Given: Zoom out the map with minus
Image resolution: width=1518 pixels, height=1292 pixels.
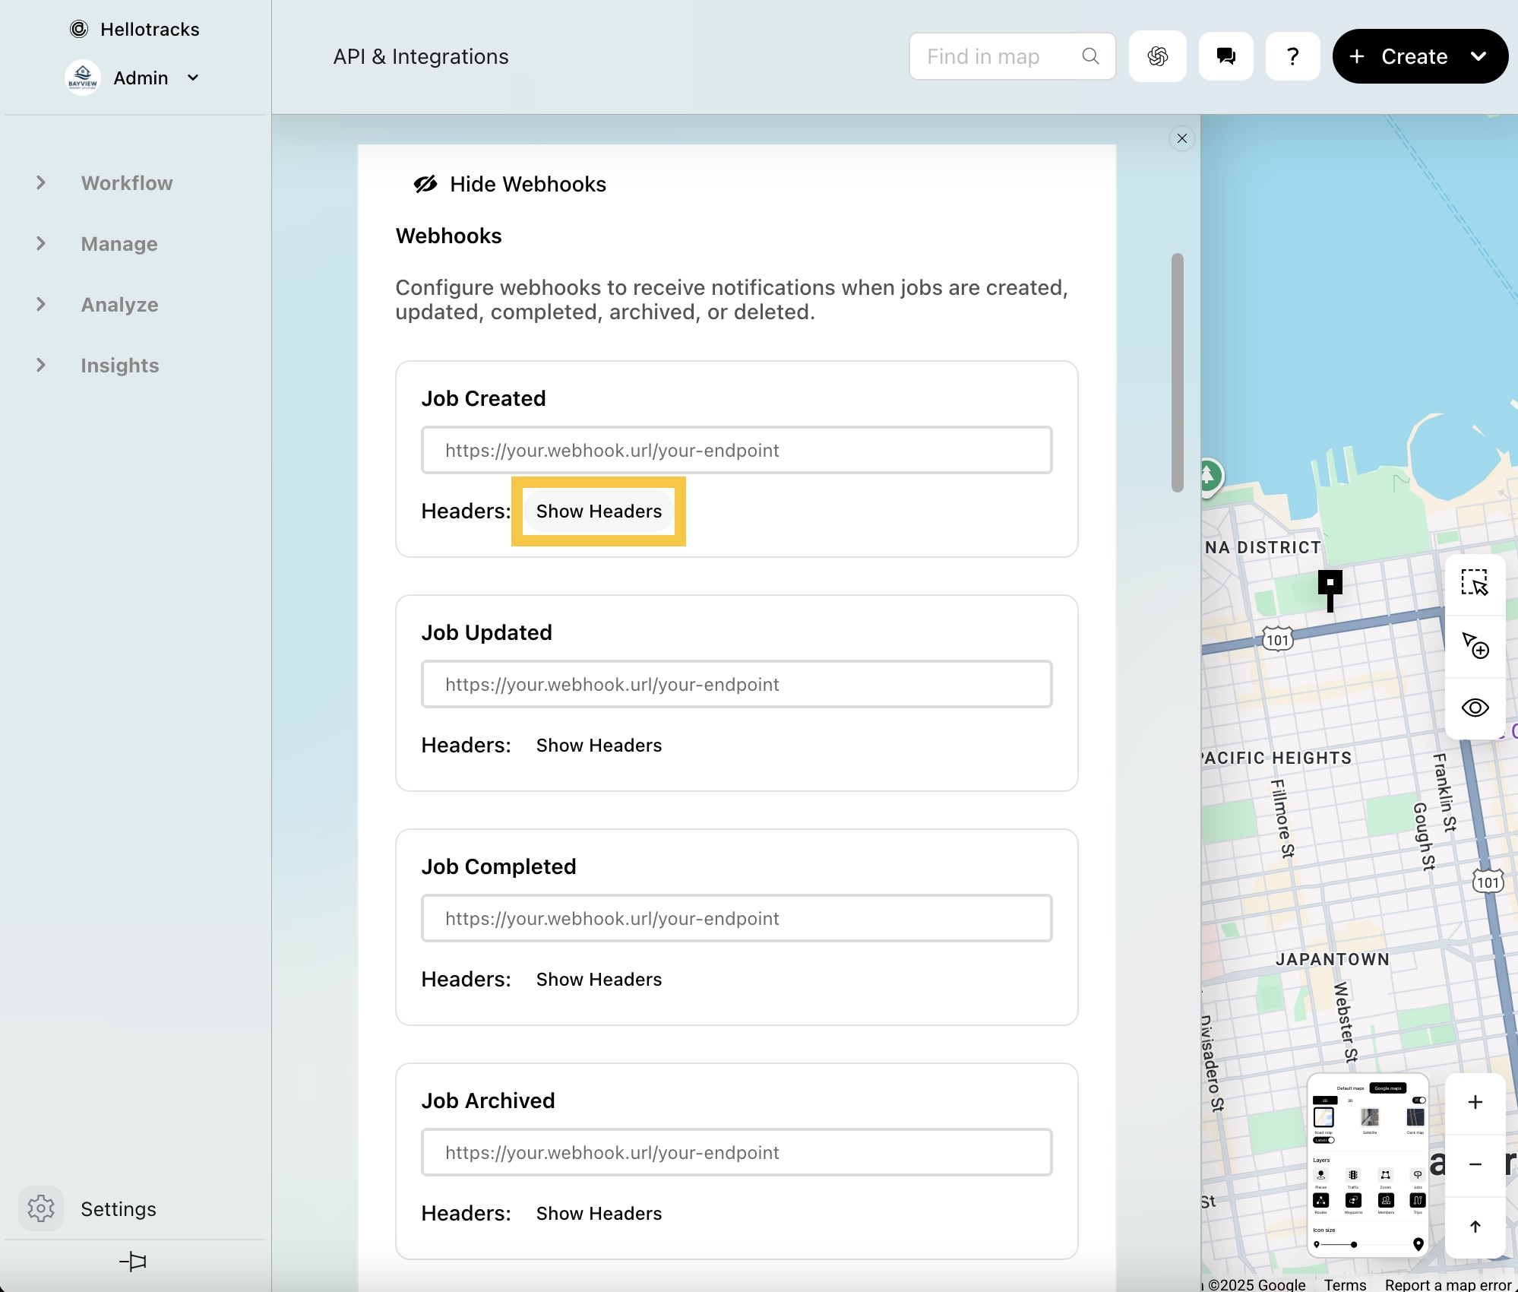Looking at the screenshot, I should [1475, 1164].
